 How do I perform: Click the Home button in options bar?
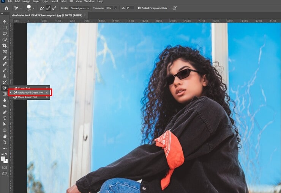(6, 8)
